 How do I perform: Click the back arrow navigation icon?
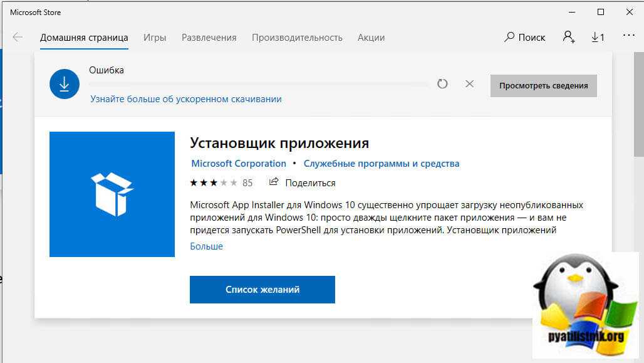coord(18,38)
